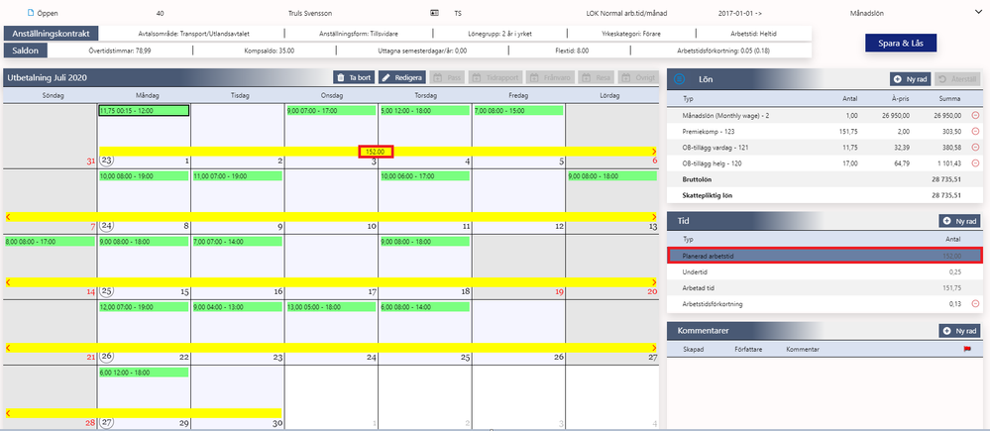Click the Frånvaro toolbar button
This screenshot has height=431, width=990.
(551, 77)
